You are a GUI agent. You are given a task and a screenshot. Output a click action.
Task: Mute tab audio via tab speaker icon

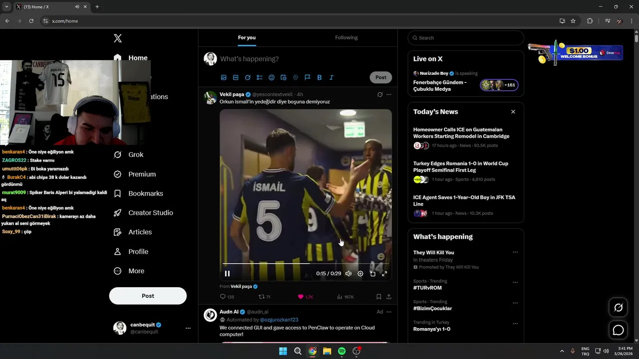pos(77,7)
